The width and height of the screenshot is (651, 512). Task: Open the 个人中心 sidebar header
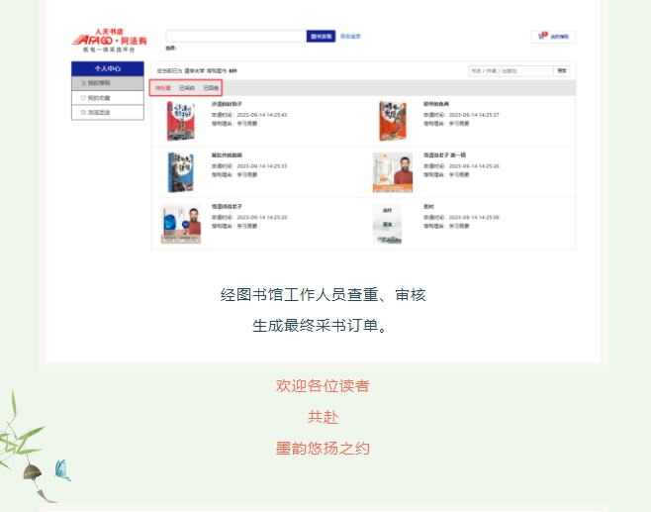(x=108, y=68)
